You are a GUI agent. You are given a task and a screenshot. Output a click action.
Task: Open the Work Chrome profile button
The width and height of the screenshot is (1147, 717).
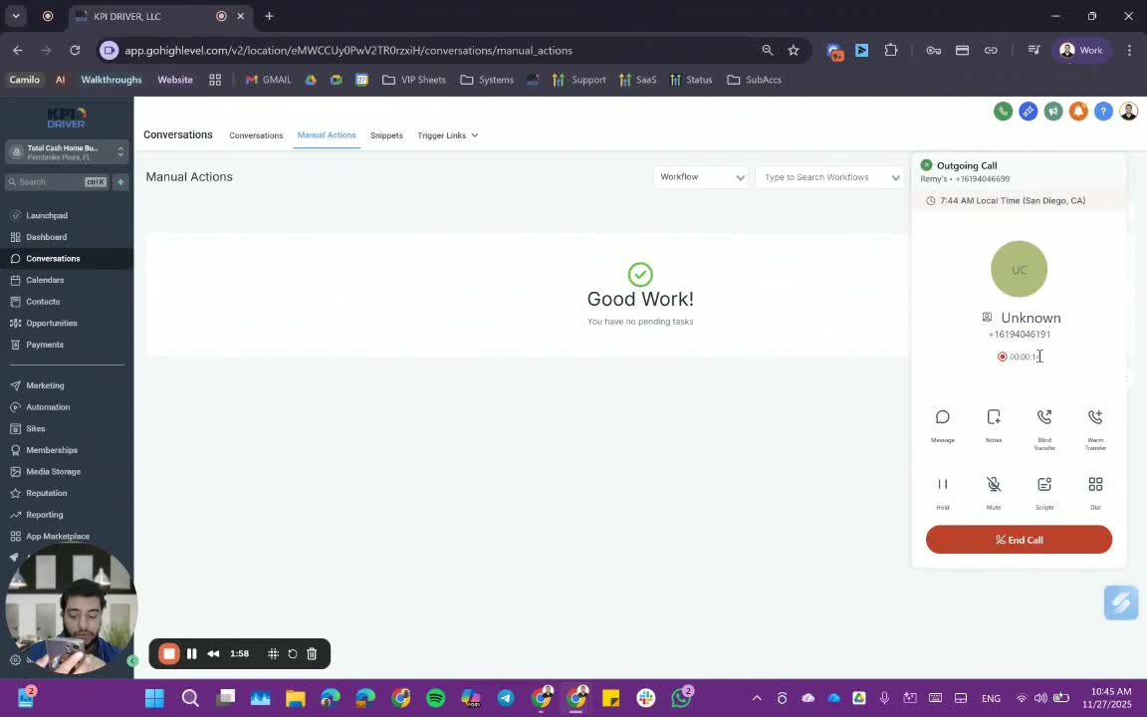coord(1081,51)
